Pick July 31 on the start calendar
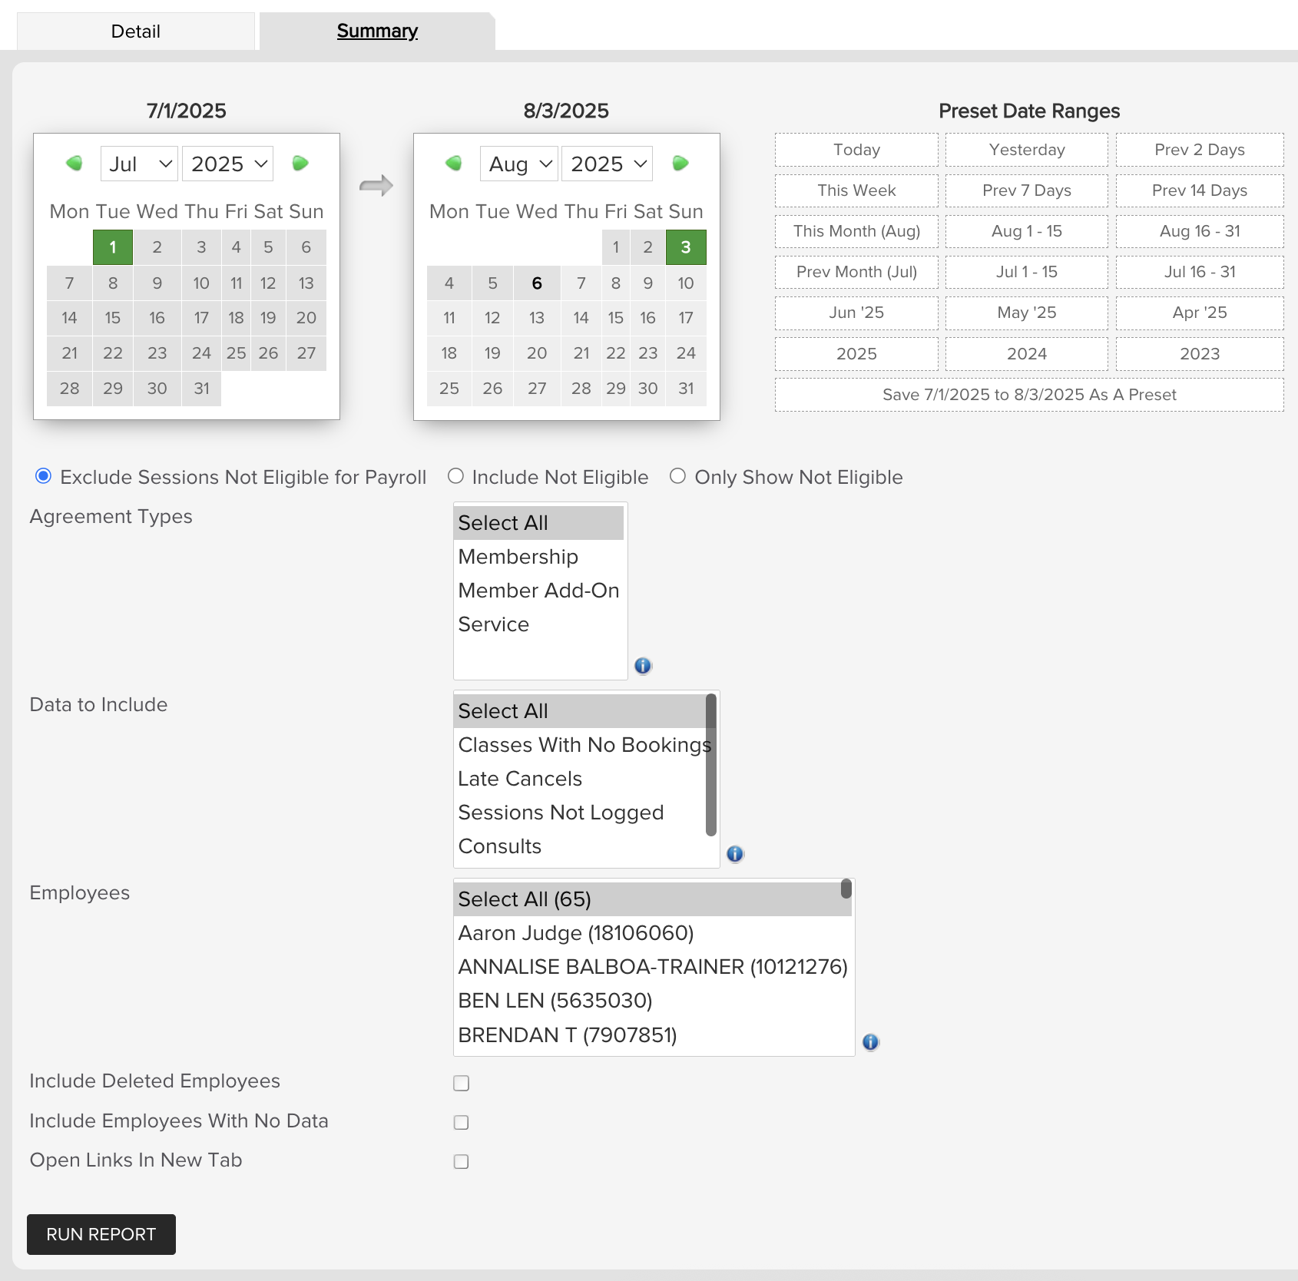The height and width of the screenshot is (1281, 1298). tap(201, 389)
